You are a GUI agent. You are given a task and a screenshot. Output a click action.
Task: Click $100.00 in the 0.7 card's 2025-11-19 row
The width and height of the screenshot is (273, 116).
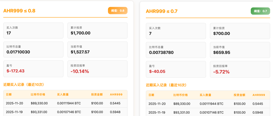(240, 112)
